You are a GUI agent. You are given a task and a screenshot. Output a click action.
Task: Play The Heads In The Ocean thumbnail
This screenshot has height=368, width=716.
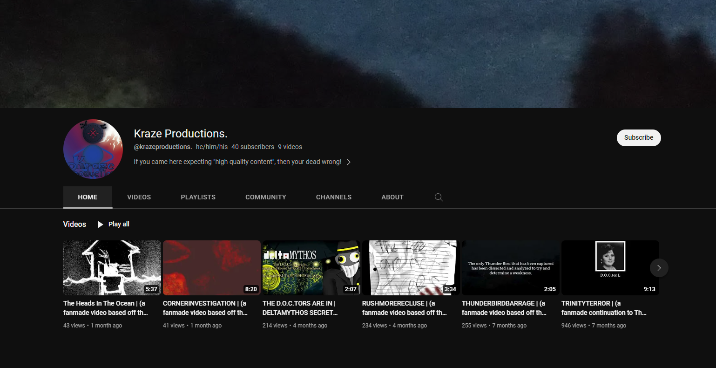[112, 268]
